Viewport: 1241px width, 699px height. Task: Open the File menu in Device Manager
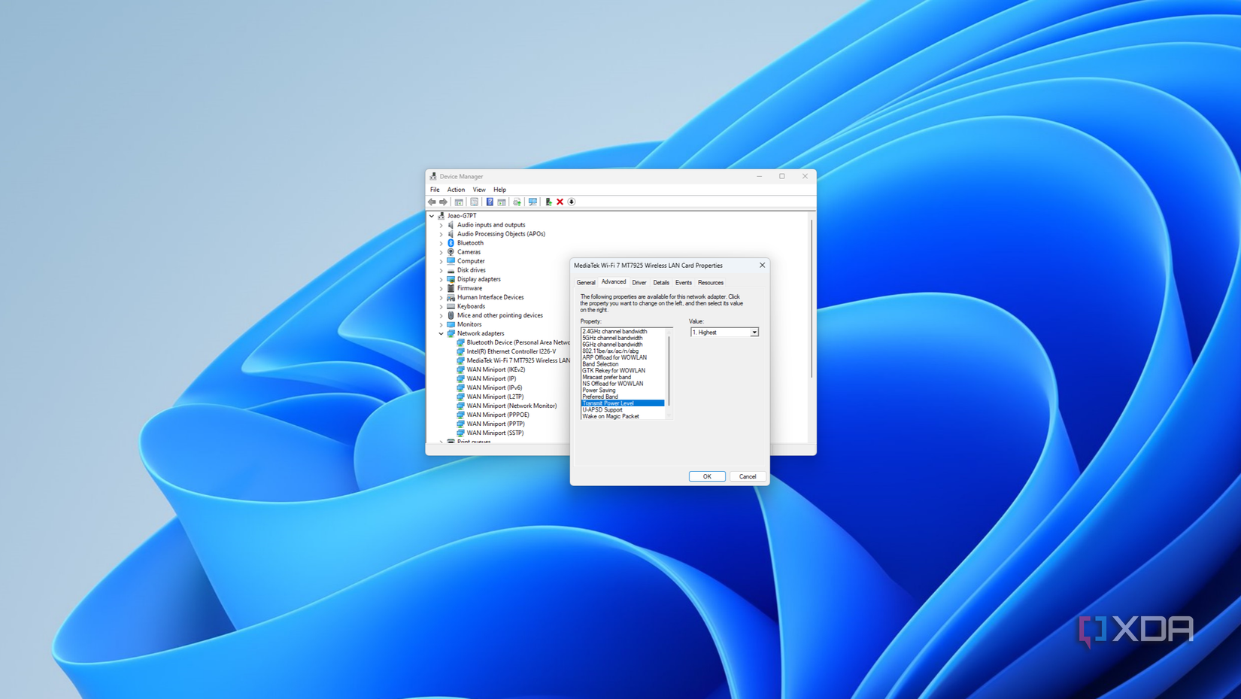[x=435, y=190]
